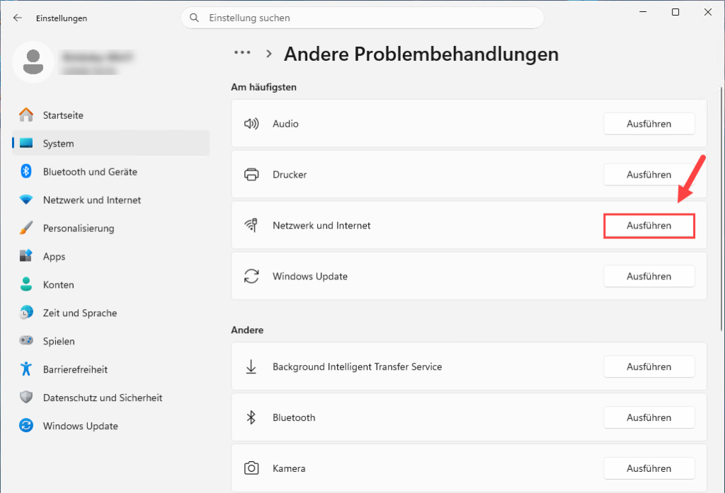Click the Bluetooth troubleshooter row icon

[x=251, y=417]
